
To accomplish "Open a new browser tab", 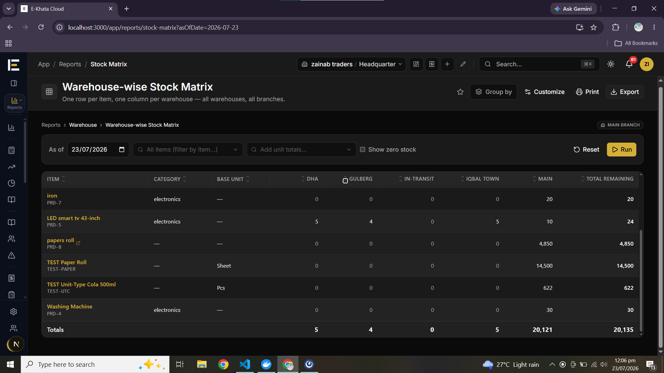I will [127, 9].
